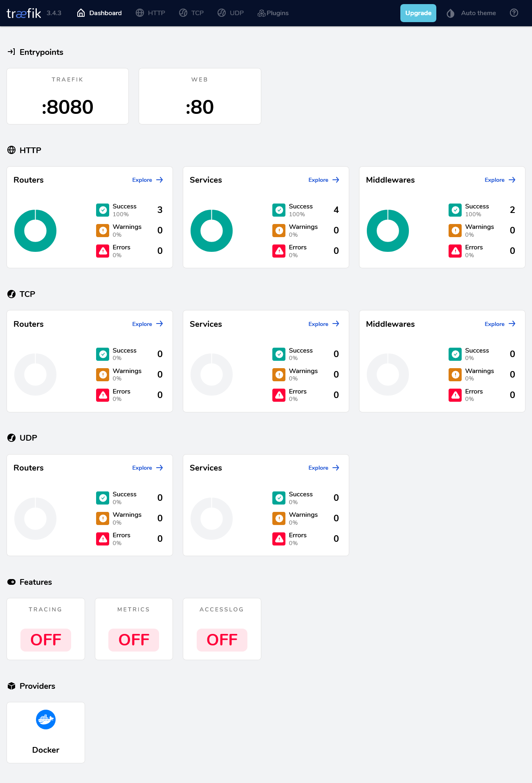Viewport: 532px width, 783px height.
Task: Click the Metrics OFF badge
Action: click(134, 640)
